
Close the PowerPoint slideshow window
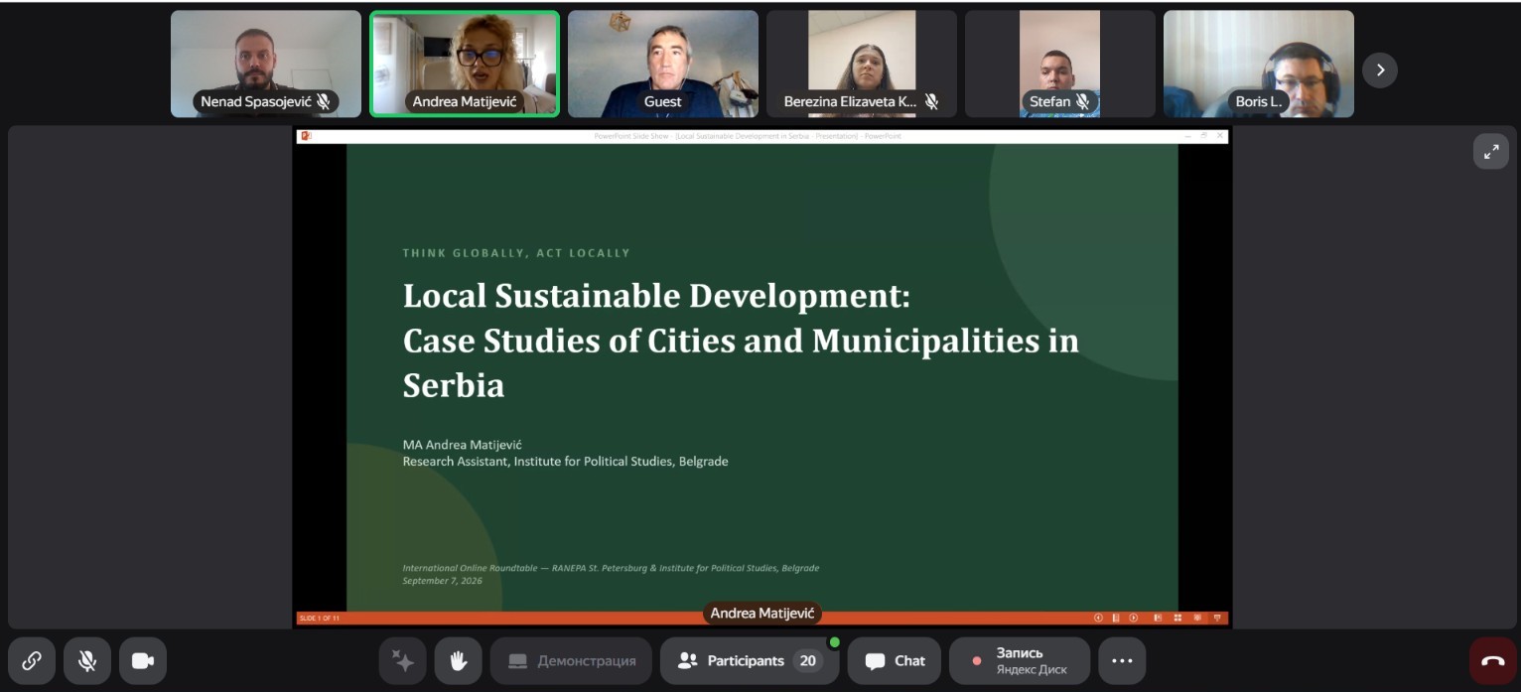click(x=1220, y=135)
